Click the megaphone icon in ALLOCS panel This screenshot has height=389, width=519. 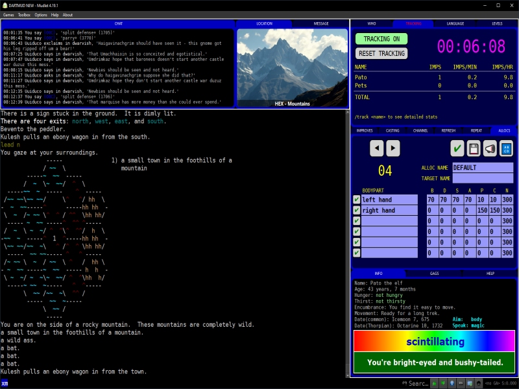(x=489, y=148)
